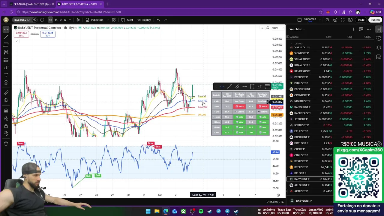
Task: Click the SELL 0.014332 button
Action: point(21,34)
